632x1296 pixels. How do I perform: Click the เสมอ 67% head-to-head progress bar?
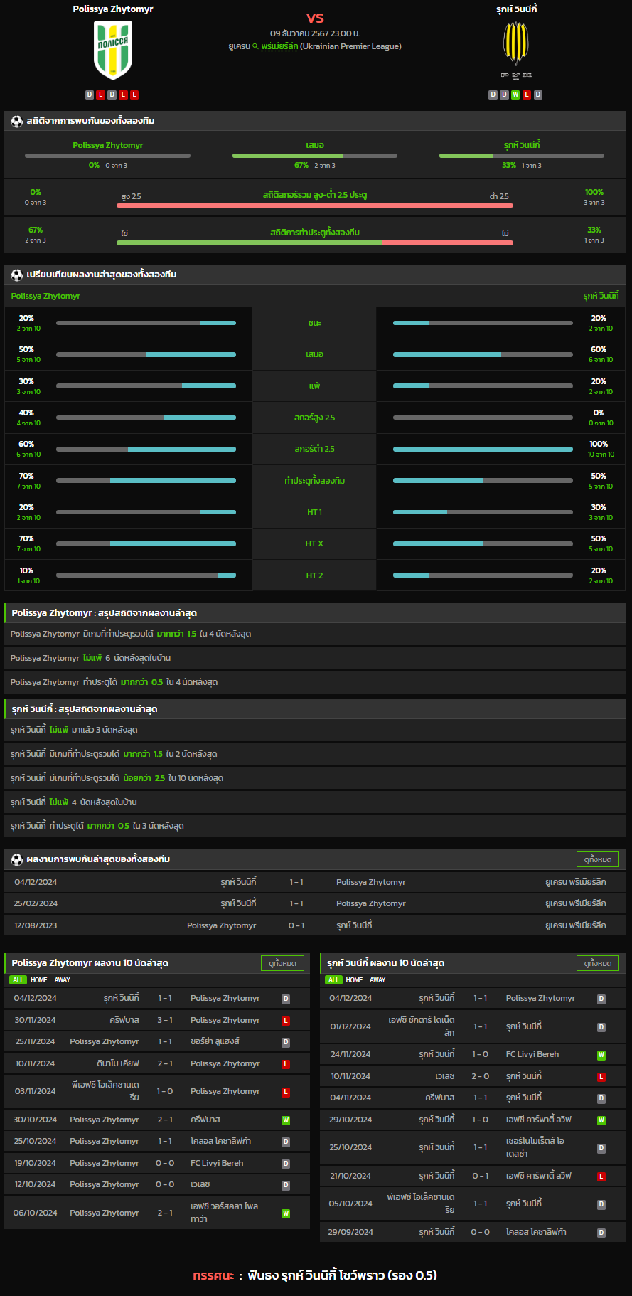tap(315, 156)
